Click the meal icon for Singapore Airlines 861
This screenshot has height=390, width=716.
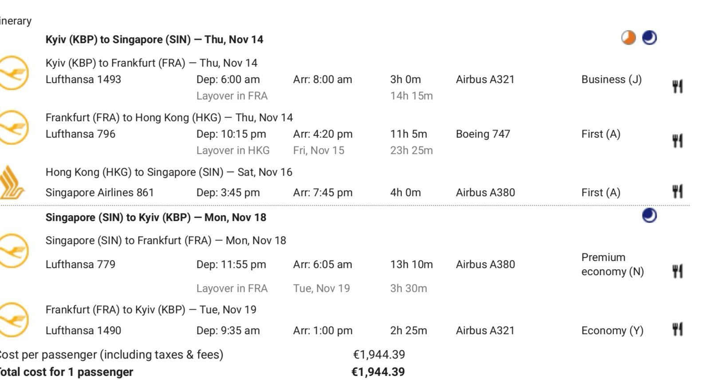677,192
